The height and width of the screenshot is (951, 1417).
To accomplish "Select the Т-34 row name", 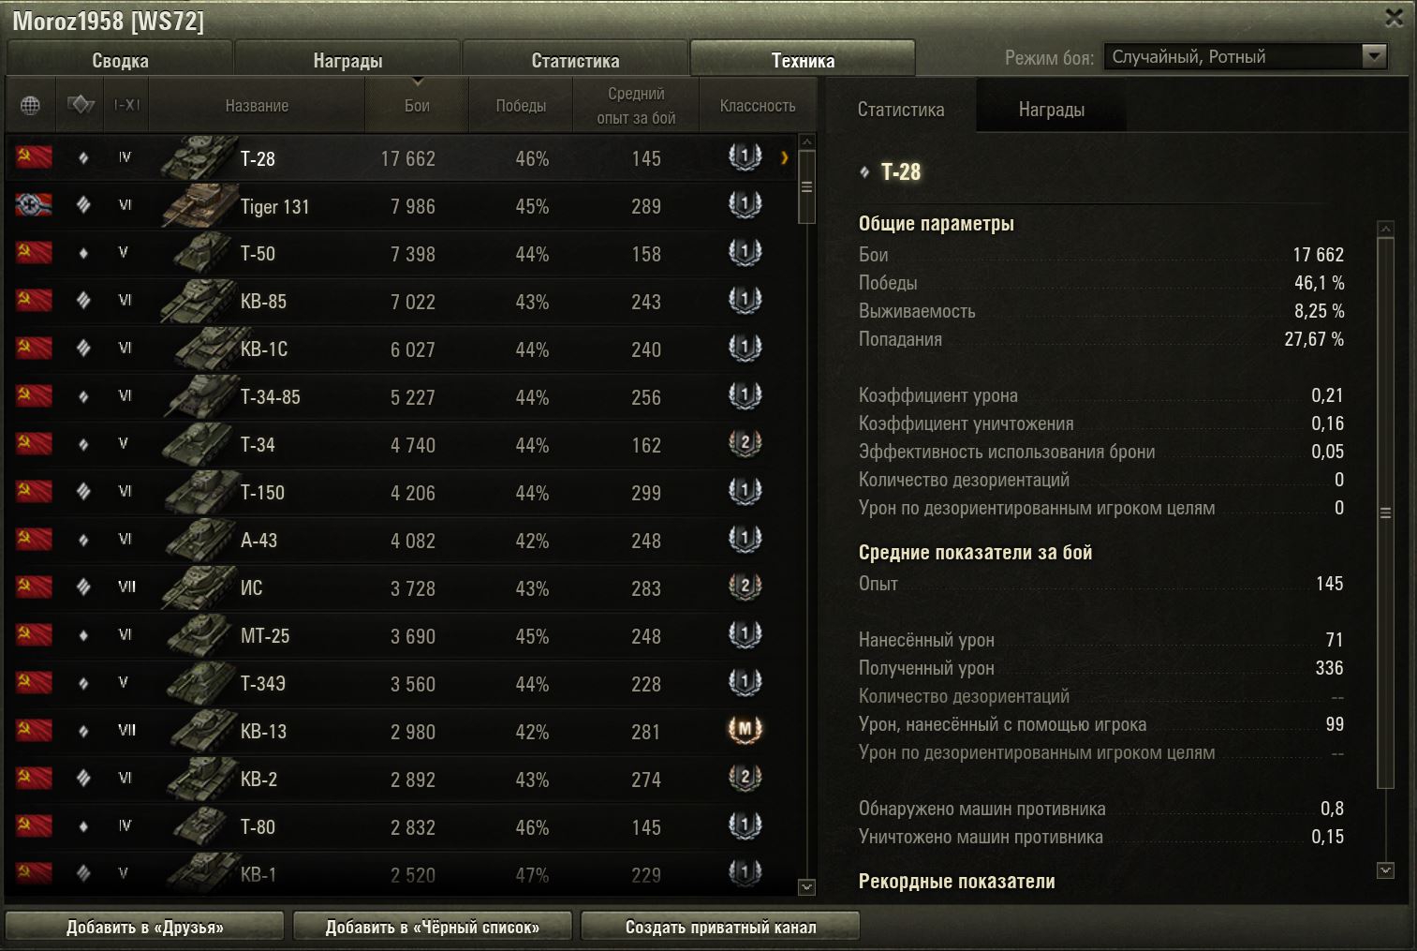I will click(x=258, y=444).
